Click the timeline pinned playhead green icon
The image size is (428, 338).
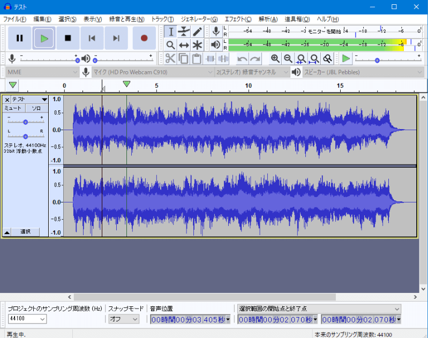click(12, 85)
